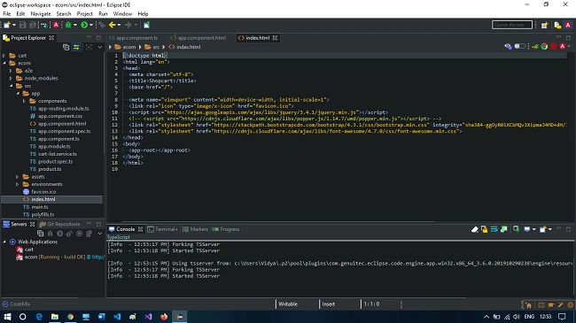Select app.component.css file
This screenshot has width=576, height=323.
[56, 116]
